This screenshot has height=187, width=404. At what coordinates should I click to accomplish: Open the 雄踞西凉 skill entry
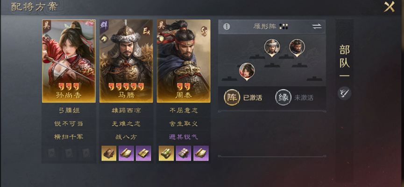(x=126, y=111)
